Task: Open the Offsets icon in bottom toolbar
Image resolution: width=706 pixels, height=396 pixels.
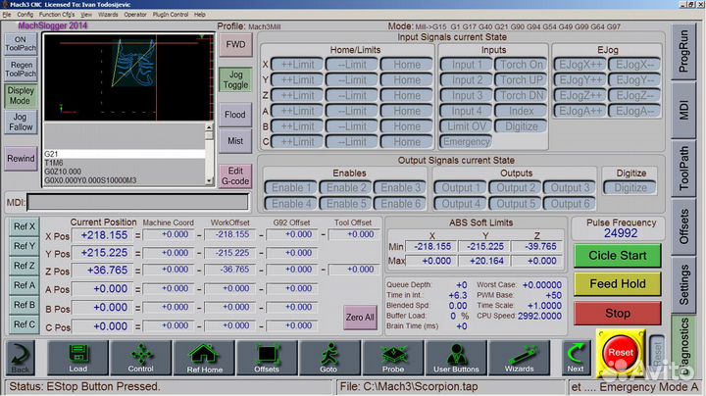Action: (267, 359)
